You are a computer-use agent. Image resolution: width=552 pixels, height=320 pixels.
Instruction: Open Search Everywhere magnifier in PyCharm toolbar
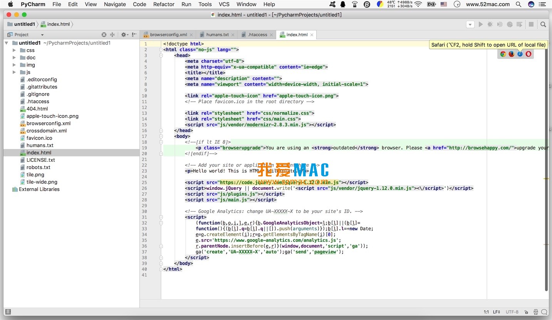coord(543,24)
